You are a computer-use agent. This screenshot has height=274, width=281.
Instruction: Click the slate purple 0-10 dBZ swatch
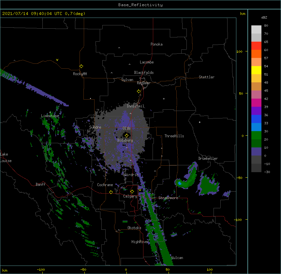tap(256, 152)
